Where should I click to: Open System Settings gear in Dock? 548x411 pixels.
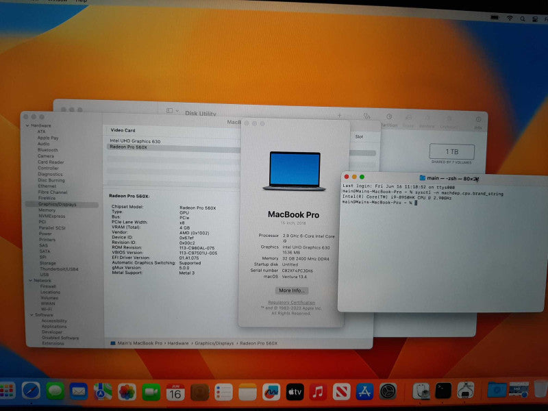click(388, 391)
